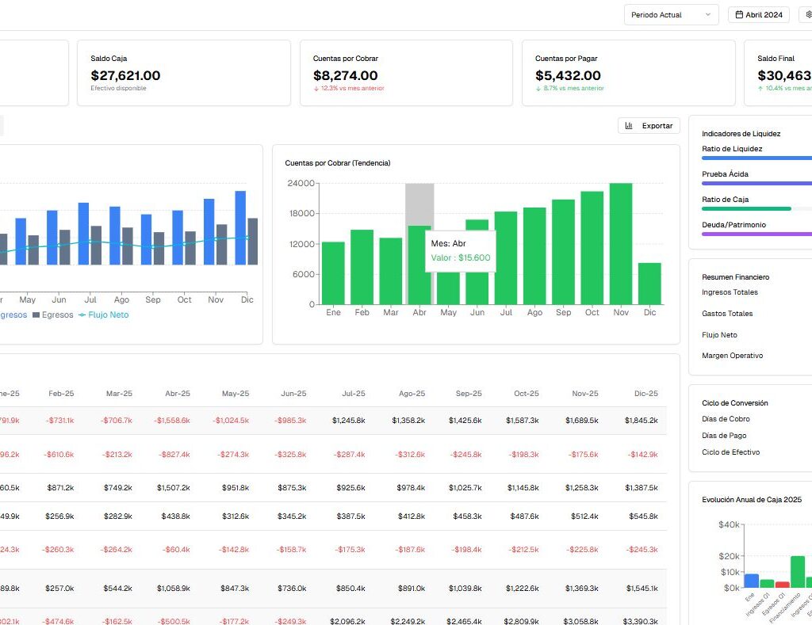Toggle the Egresos legend entry
812x625 pixels.
pyautogui.click(x=53, y=314)
